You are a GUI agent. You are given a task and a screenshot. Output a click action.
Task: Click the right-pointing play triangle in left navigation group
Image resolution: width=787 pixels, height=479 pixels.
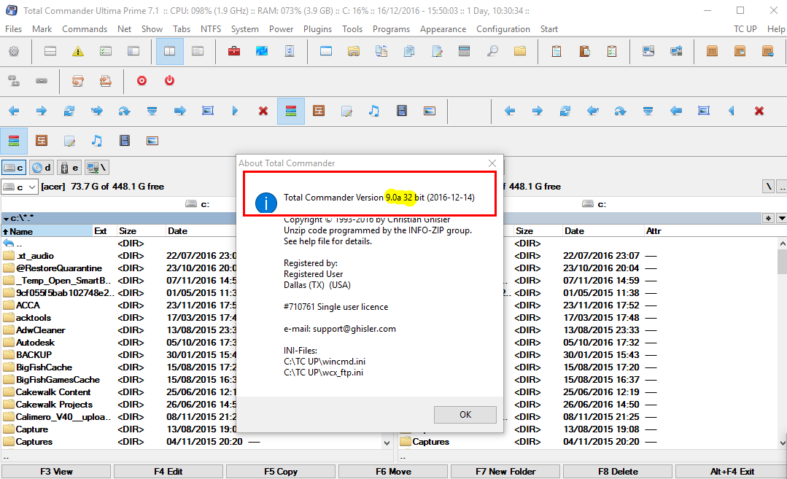(x=236, y=111)
